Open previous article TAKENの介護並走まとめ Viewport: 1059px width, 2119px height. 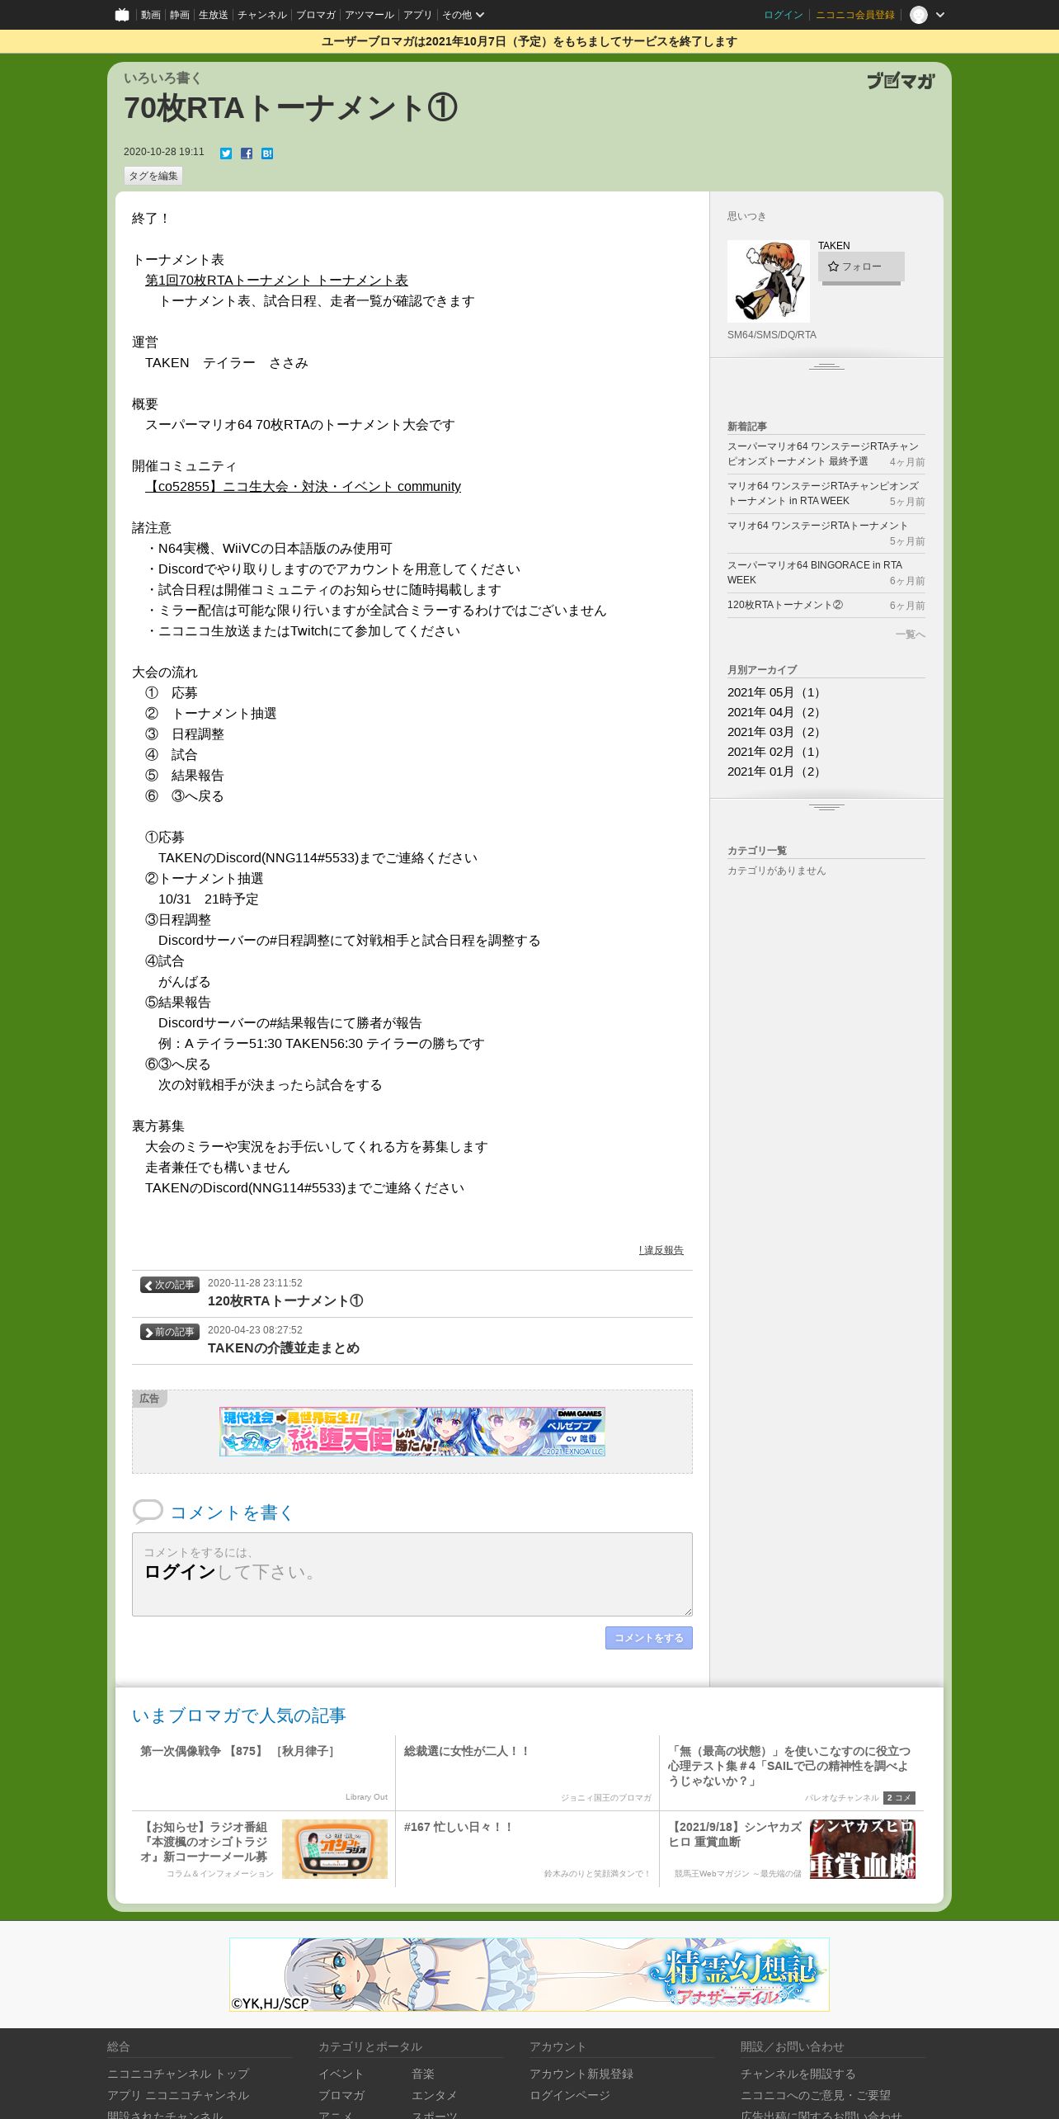[x=284, y=1348]
